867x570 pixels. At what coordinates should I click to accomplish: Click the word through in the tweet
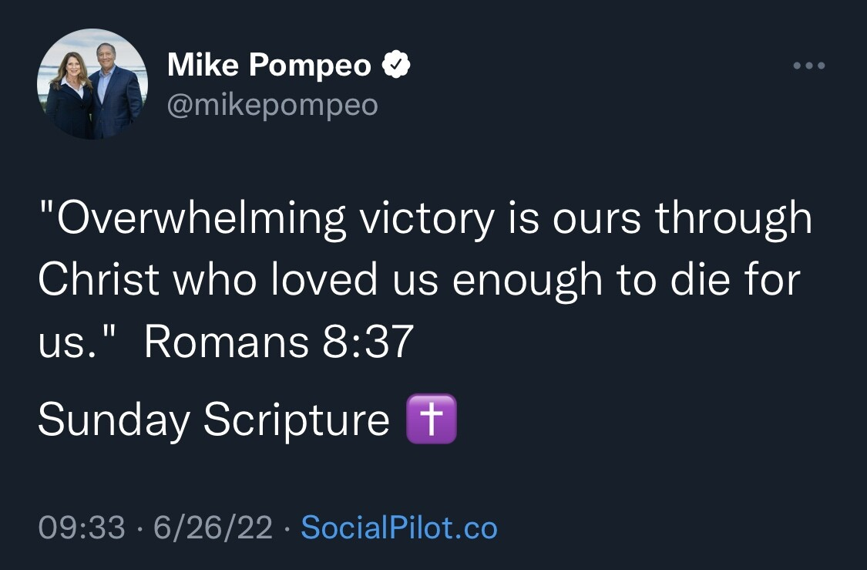(734, 220)
